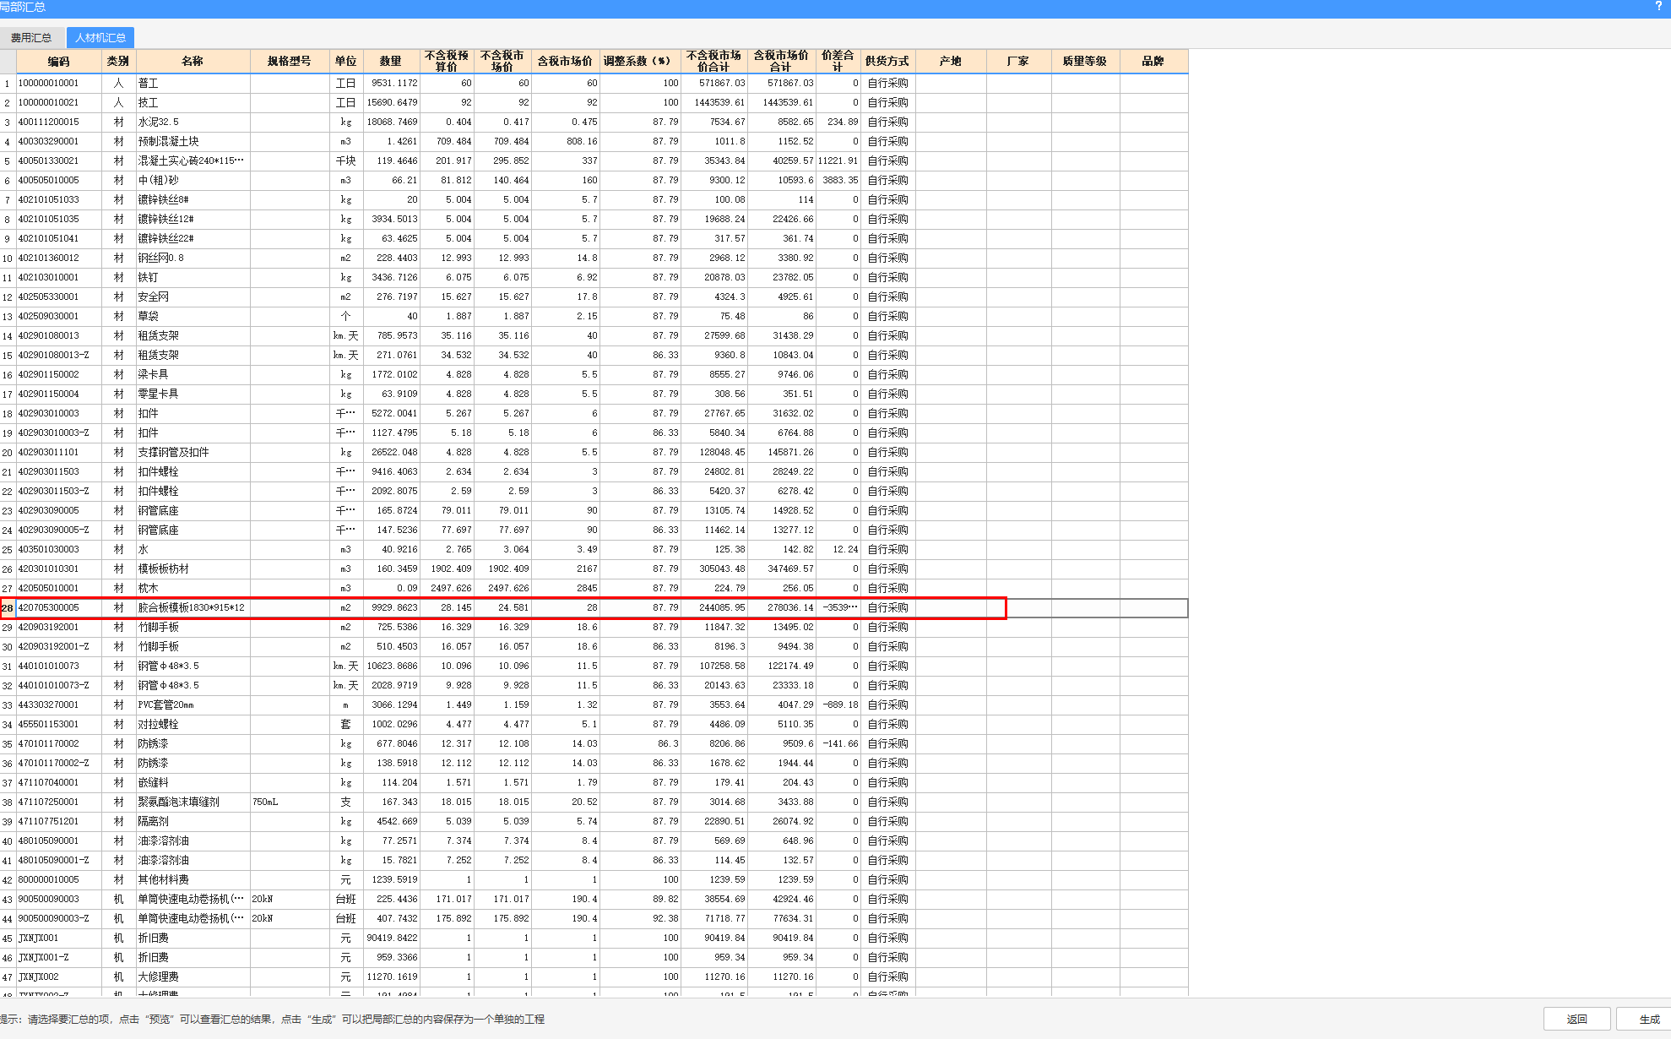Screen dimensions: 1671x1039
Task: Click the 质量等级 column header
Action: (1085, 62)
